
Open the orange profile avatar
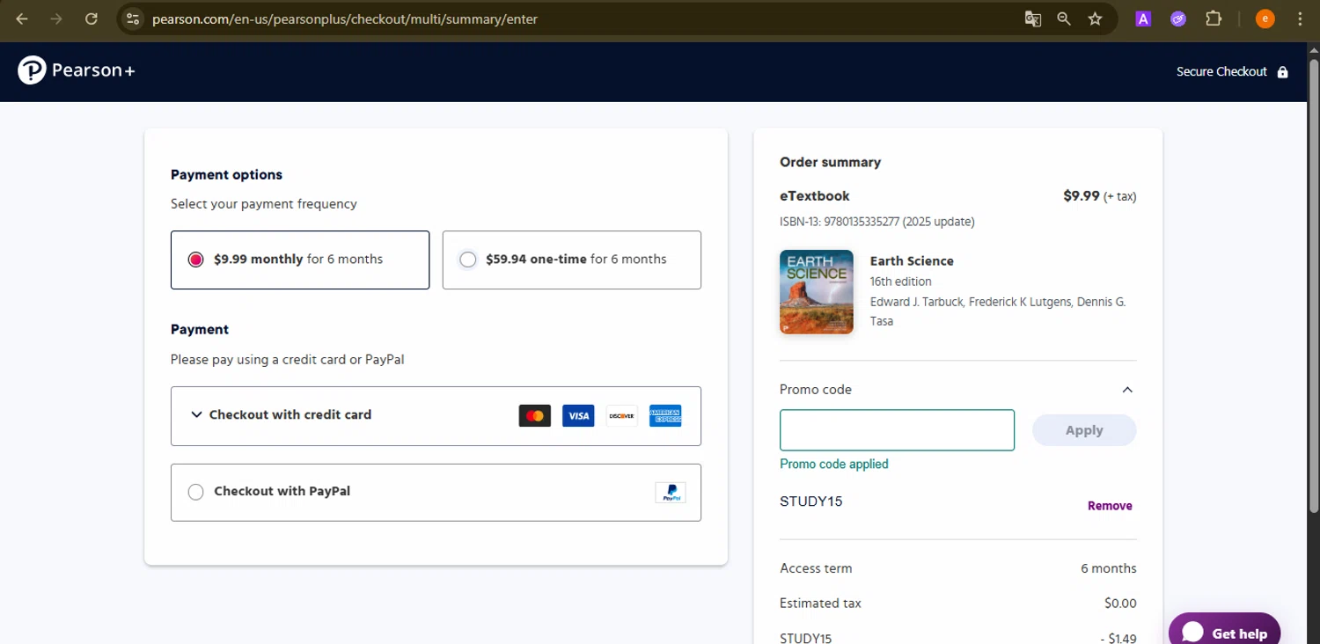[1265, 18]
